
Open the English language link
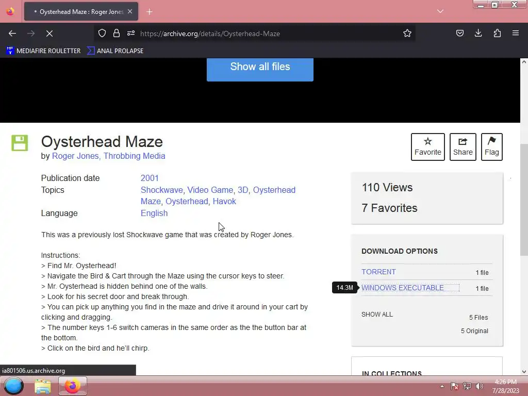click(x=154, y=213)
